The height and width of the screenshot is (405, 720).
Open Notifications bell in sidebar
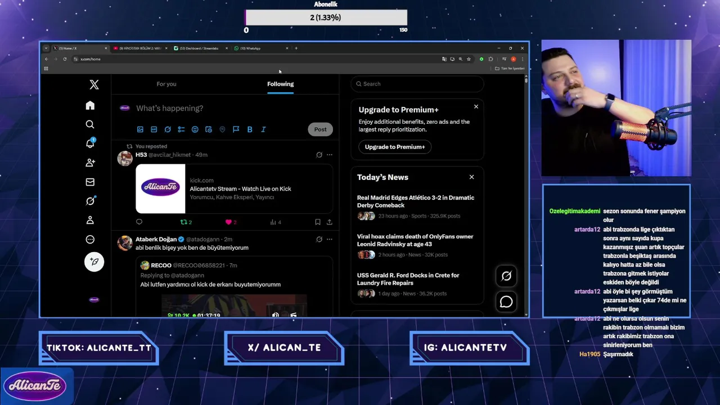(90, 143)
